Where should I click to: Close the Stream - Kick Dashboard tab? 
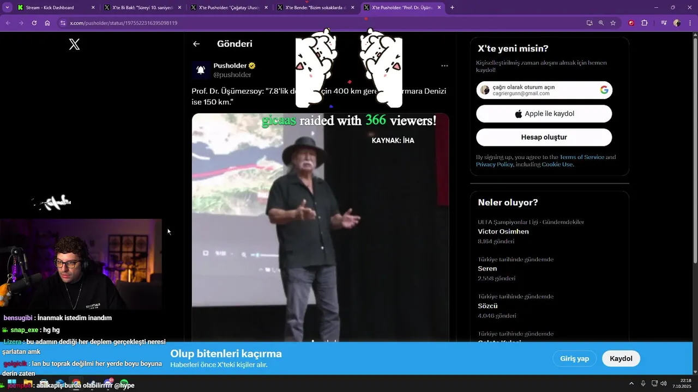coord(93,8)
